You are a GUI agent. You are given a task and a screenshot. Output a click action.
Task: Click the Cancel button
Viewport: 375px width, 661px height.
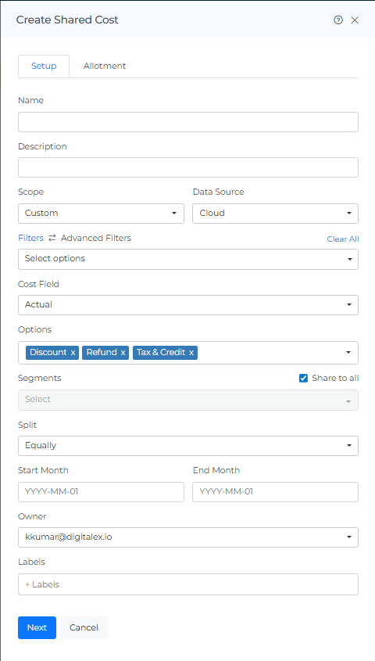coord(84,627)
